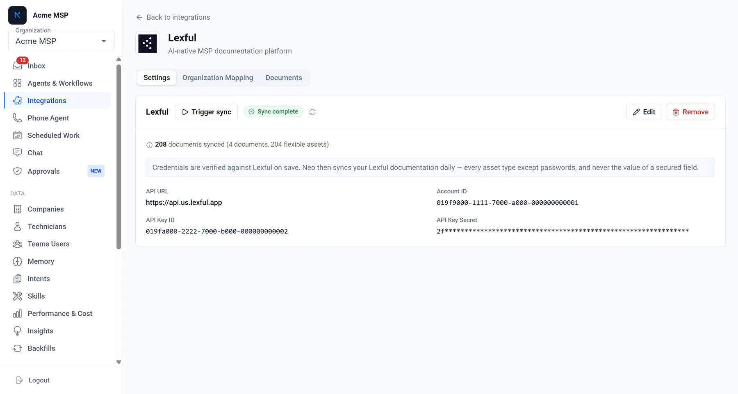Click the Account ID value ending 000001

click(508, 202)
